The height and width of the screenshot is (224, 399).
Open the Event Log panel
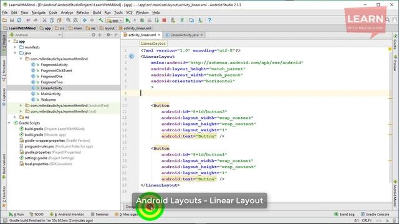[344, 214]
